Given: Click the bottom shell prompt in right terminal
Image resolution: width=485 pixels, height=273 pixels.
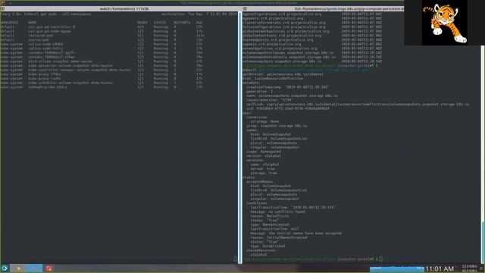Looking at the screenshot, I should coord(312,259).
